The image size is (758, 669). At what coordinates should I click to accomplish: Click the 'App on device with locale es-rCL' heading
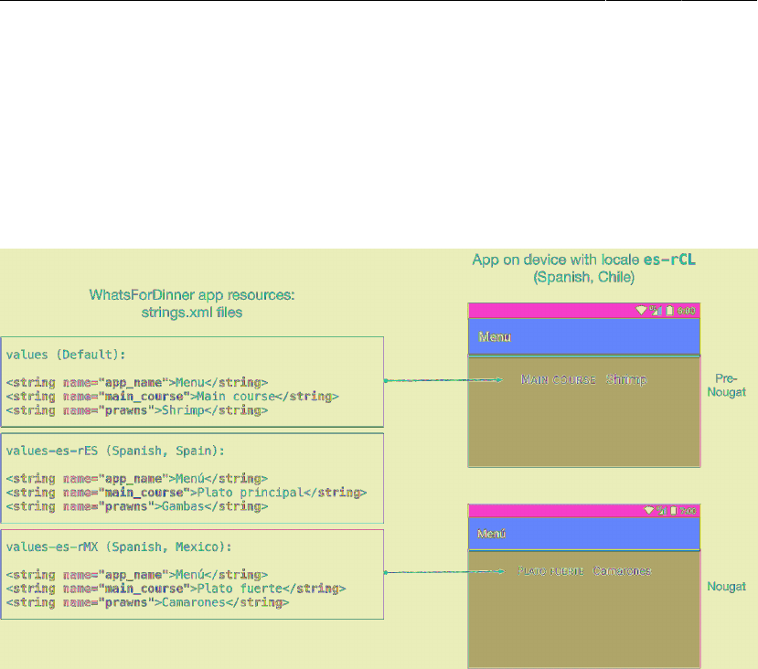(584, 260)
